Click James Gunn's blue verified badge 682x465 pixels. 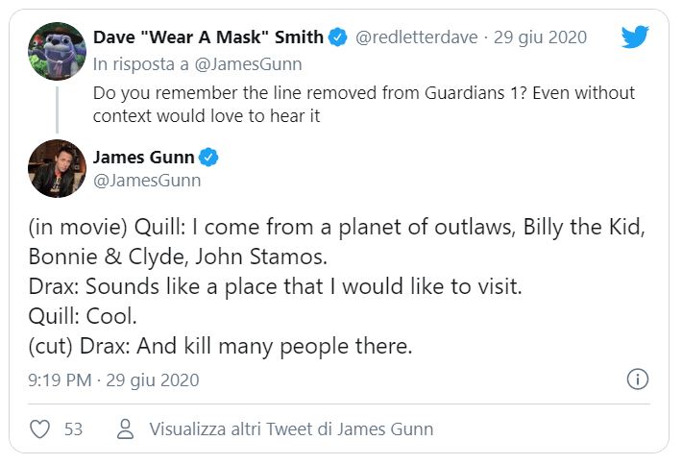[x=210, y=157]
